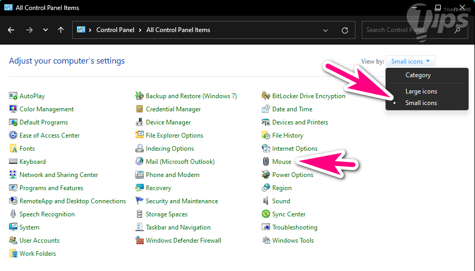Expand the recent locations chevron
This screenshot has width=475, height=271.
tap(45, 30)
